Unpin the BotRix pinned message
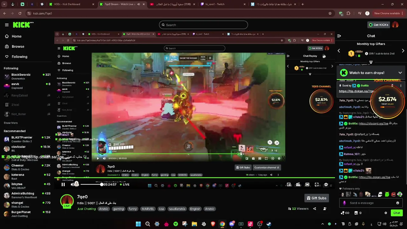 point(392,86)
